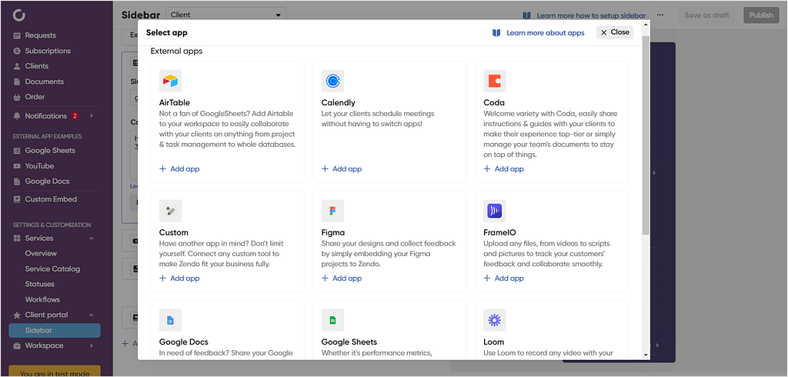Add the Coda app

point(503,169)
